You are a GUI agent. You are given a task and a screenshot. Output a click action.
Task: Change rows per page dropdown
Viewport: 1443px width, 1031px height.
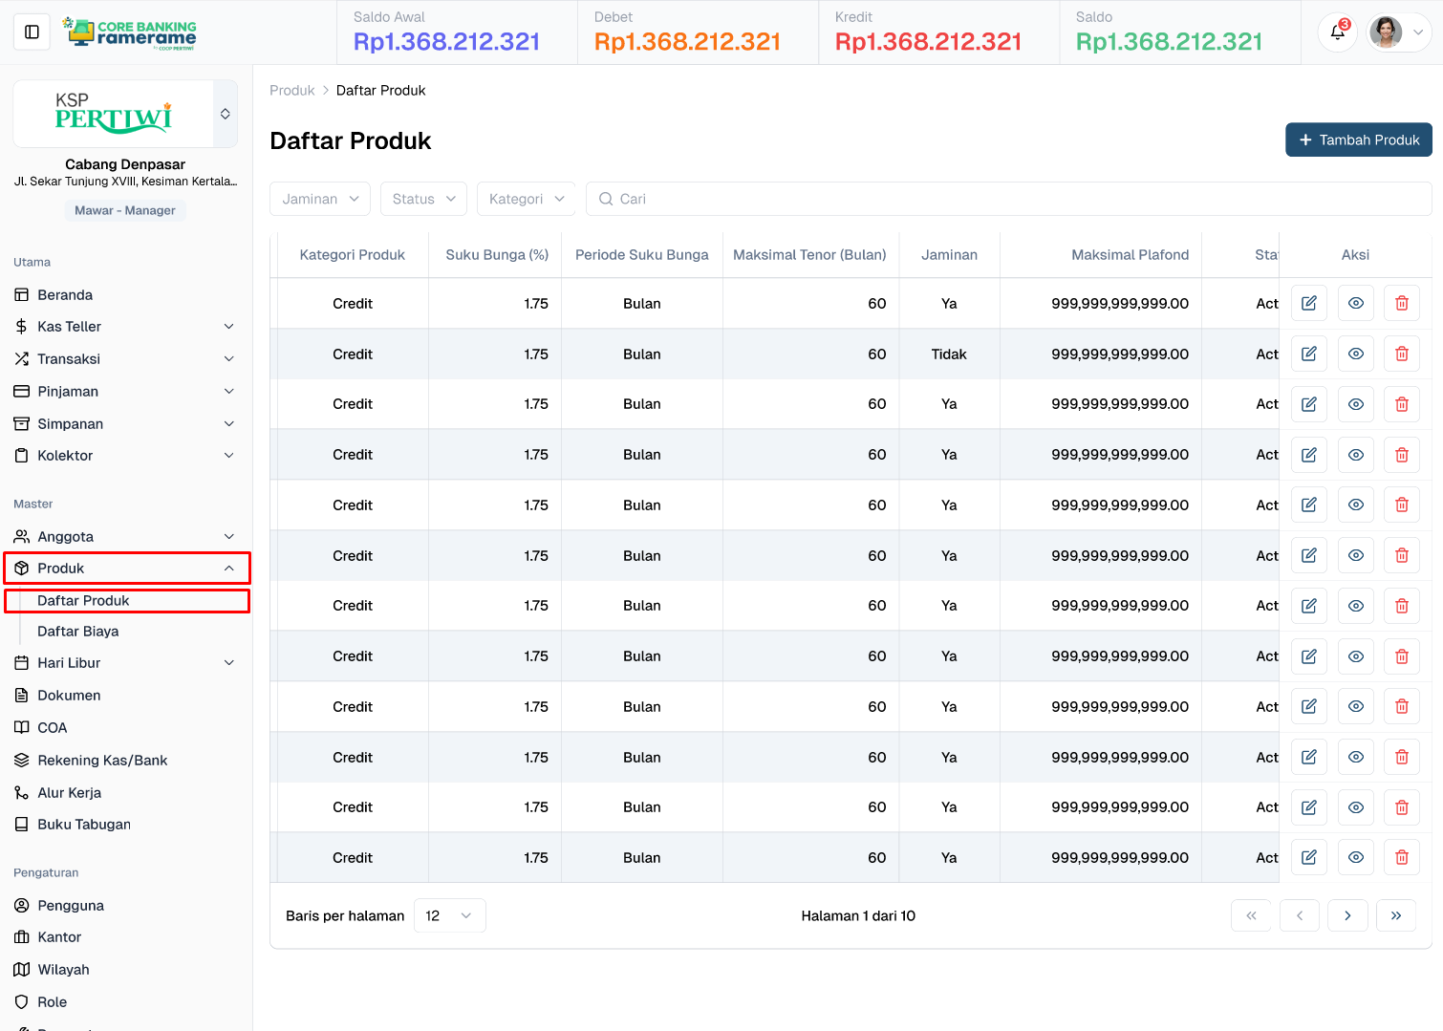click(449, 915)
